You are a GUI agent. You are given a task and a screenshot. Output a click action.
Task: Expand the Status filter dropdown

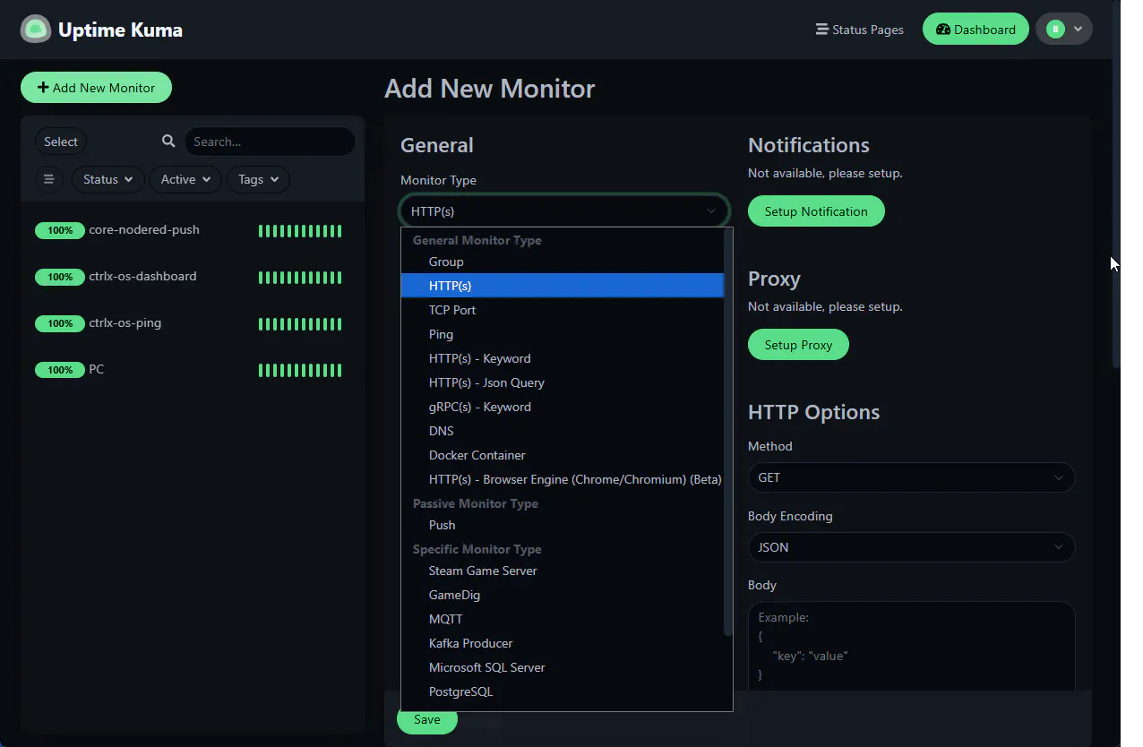(107, 179)
